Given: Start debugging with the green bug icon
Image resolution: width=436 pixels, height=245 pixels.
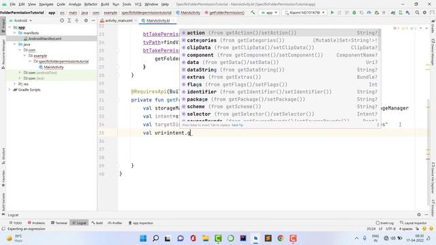Looking at the screenshot, I should click(x=354, y=12).
